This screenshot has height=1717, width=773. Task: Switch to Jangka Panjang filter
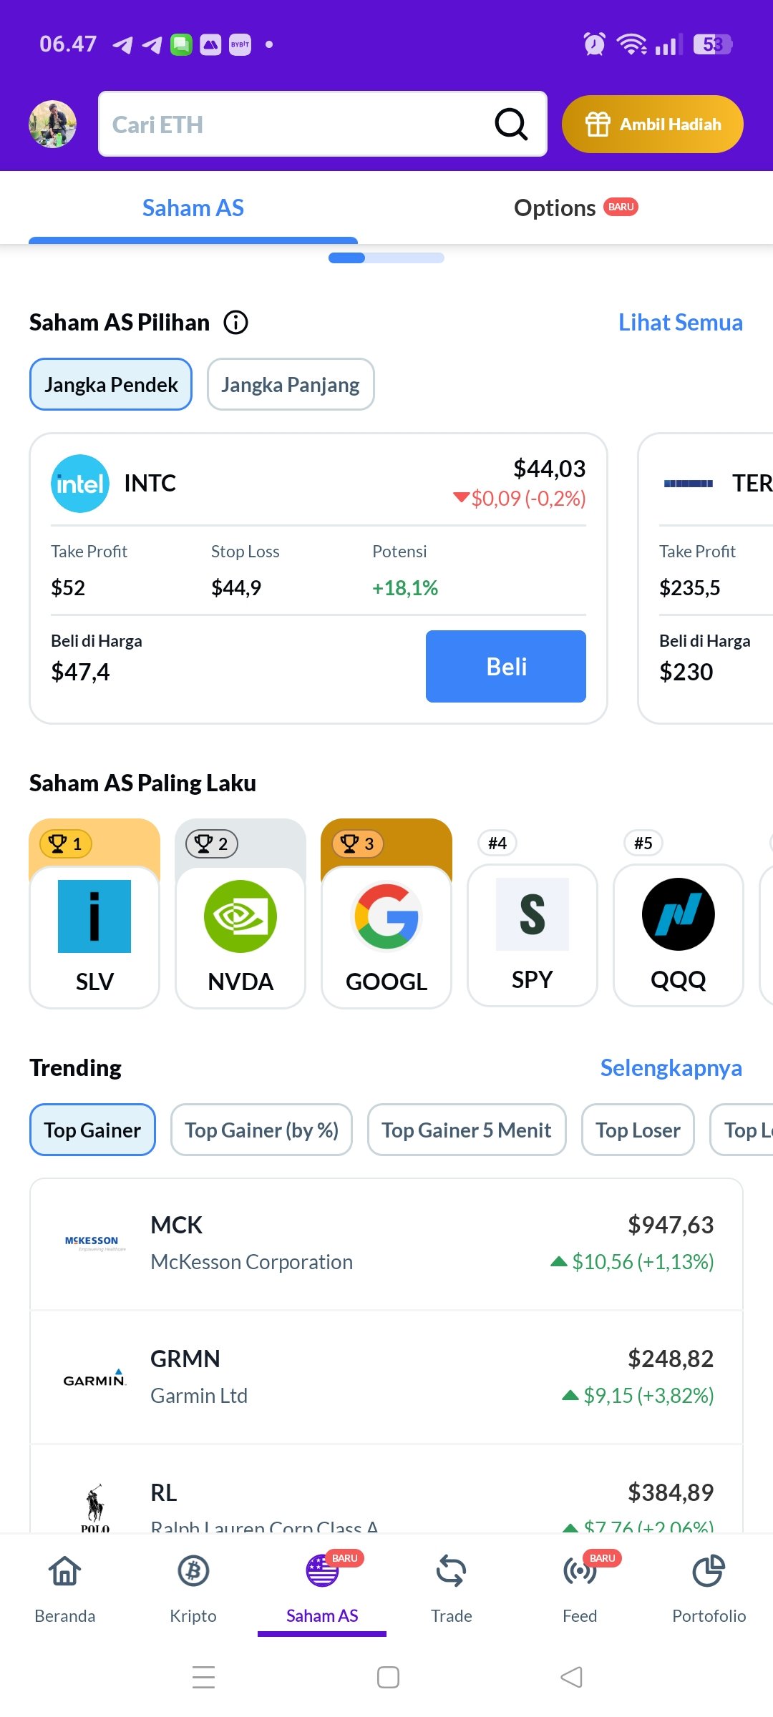tap(291, 385)
